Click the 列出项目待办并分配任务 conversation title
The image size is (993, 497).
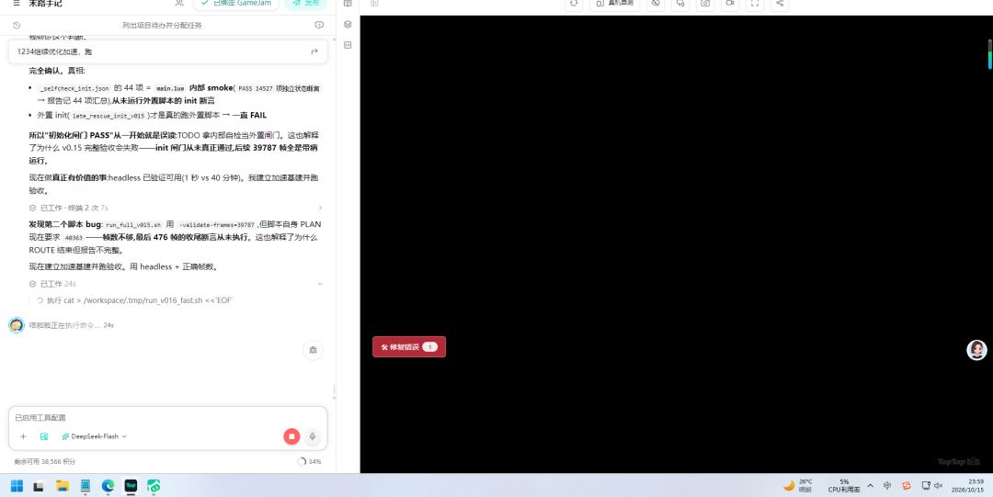(x=162, y=26)
